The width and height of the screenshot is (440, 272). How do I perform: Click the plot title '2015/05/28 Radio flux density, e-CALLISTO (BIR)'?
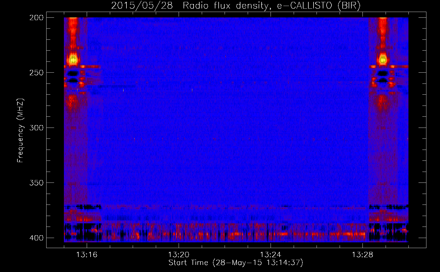(x=236, y=5)
